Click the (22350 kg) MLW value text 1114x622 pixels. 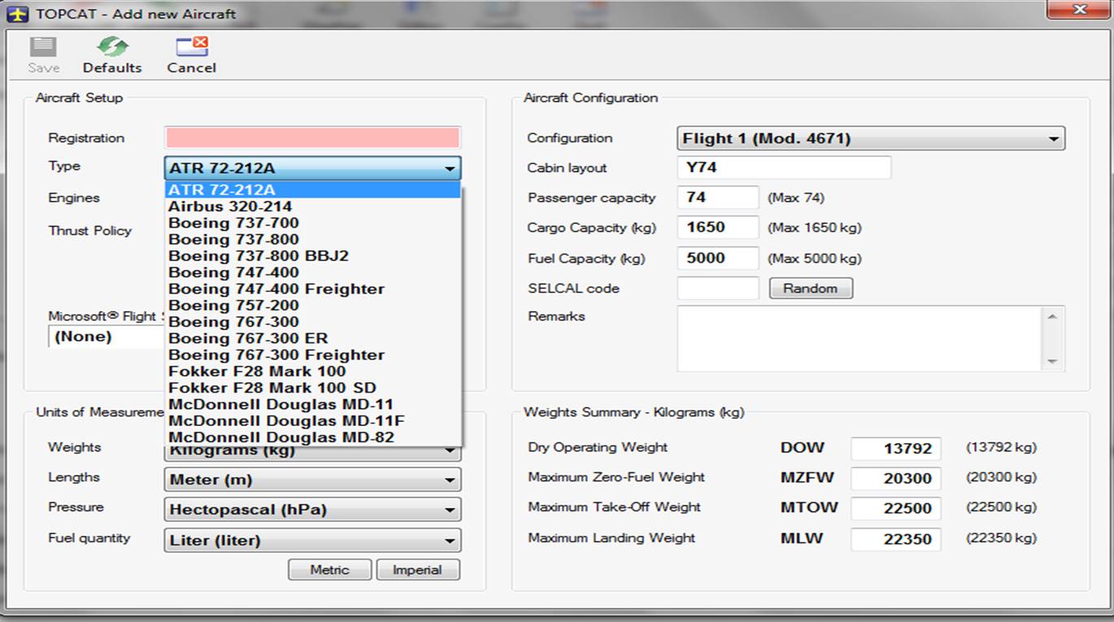1002,537
